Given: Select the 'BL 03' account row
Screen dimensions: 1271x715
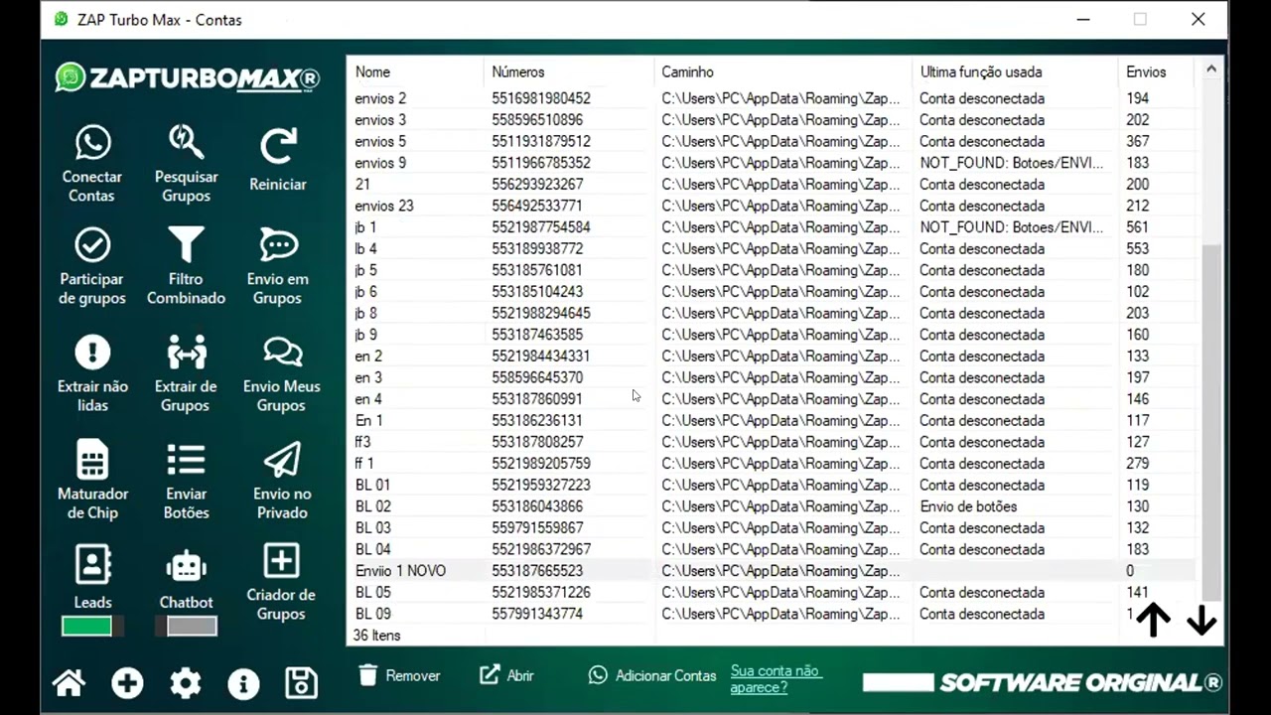Looking at the screenshot, I should click(774, 527).
